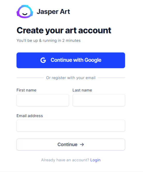The width and height of the screenshot is (143, 172).
Task: Click the Jasper Art brand name
Action: tap(53, 12)
